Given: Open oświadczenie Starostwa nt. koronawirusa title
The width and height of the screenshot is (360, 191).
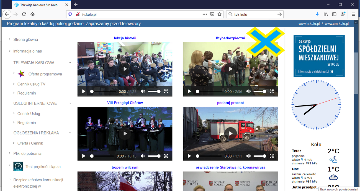Looking at the screenshot, I should (x=230, y=167).
